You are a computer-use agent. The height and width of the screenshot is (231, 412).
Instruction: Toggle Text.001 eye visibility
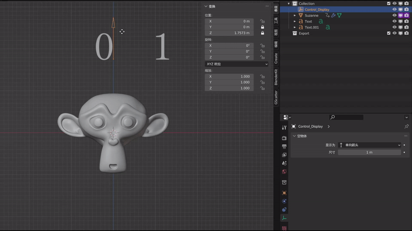pyautogui.click(x=394, y=27)
